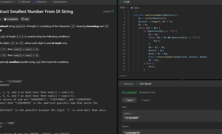Screen dimensions: 222x134
Task: Click the Auto lock icon
Action: (x=132, y=8)
